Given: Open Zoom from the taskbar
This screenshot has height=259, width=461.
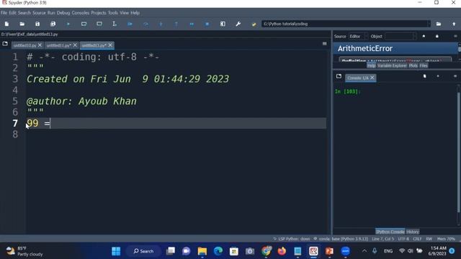Looking at the screenshot, I should click(x=346, y=251).
